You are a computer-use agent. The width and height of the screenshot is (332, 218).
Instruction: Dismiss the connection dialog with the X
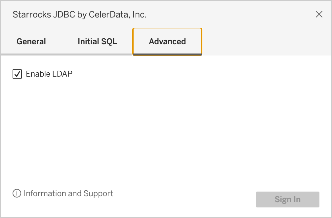(318, 14)
